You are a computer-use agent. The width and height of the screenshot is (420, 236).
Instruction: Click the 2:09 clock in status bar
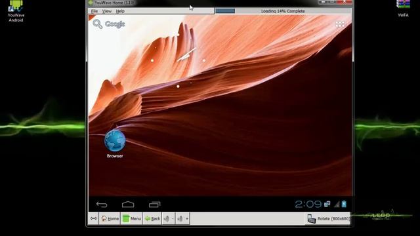308,204
